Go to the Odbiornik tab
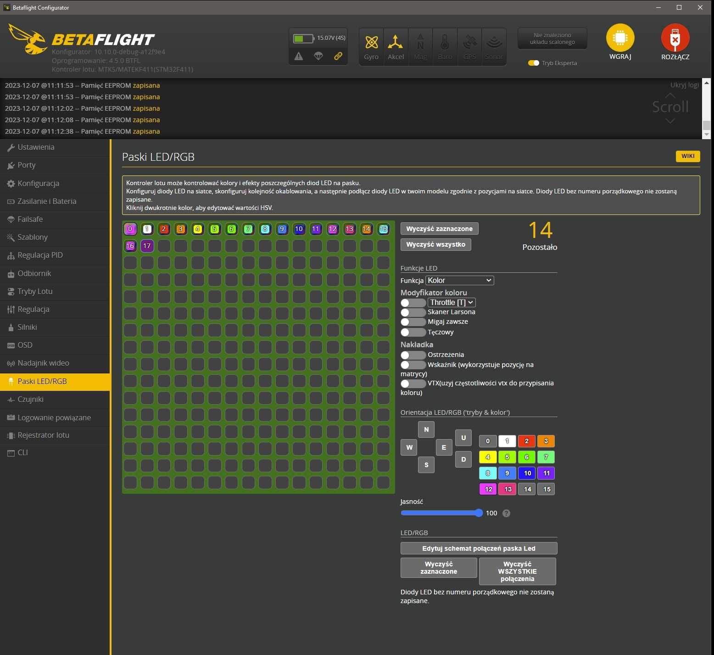 55,274
